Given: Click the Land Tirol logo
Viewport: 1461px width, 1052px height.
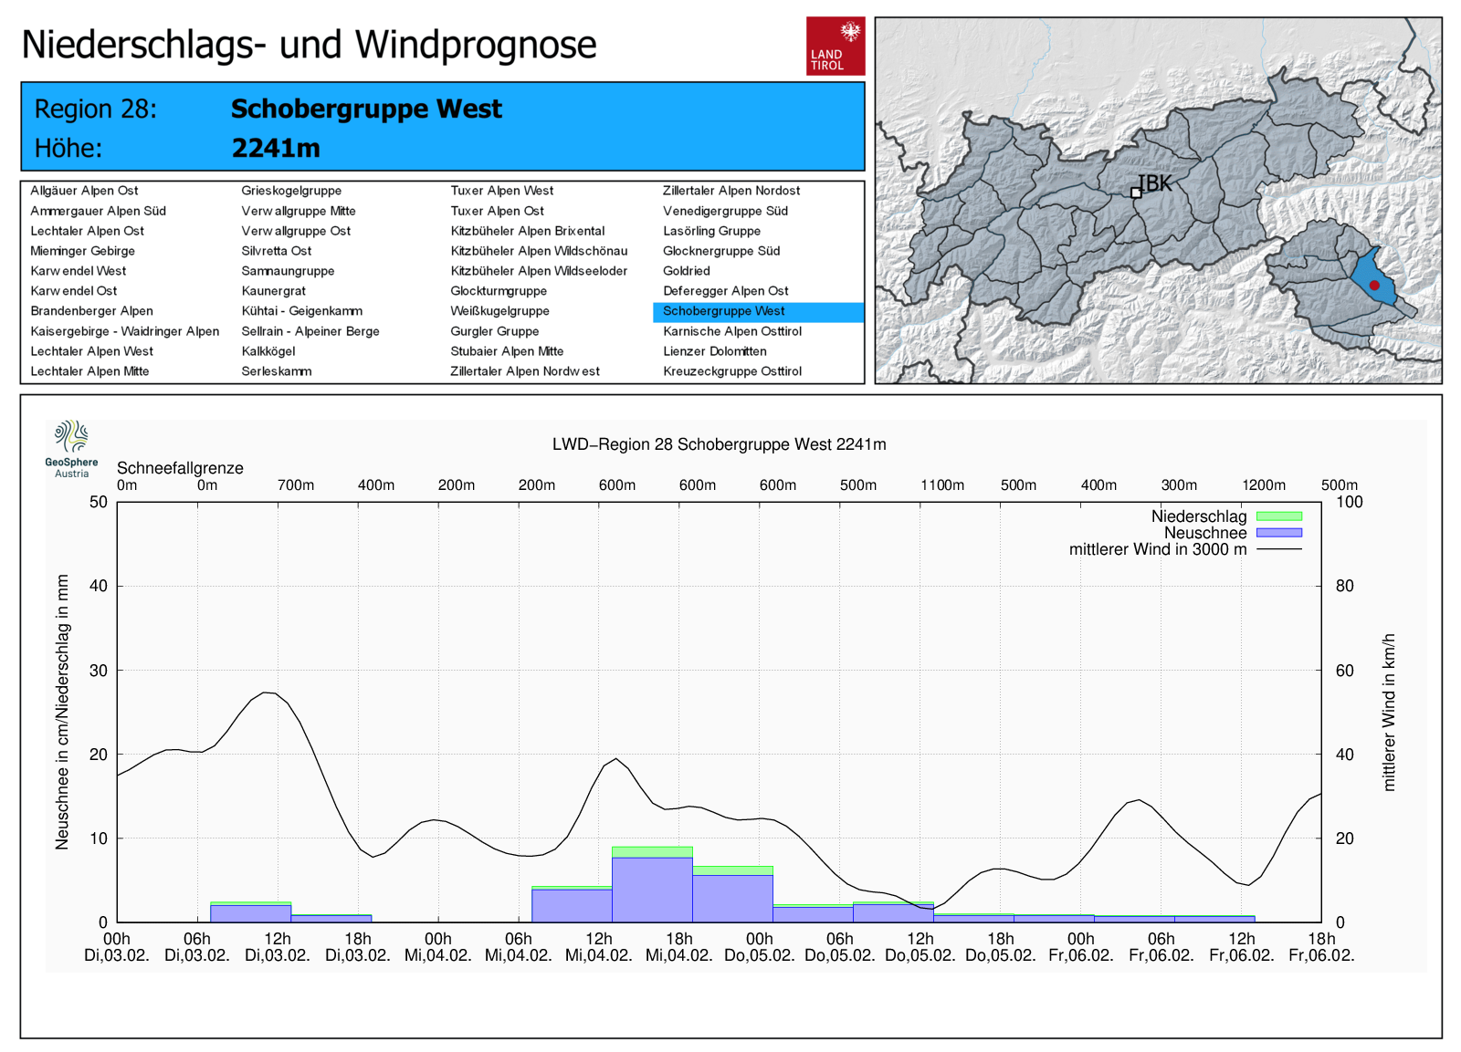Looking at the screenshot, I should (835, 46).
